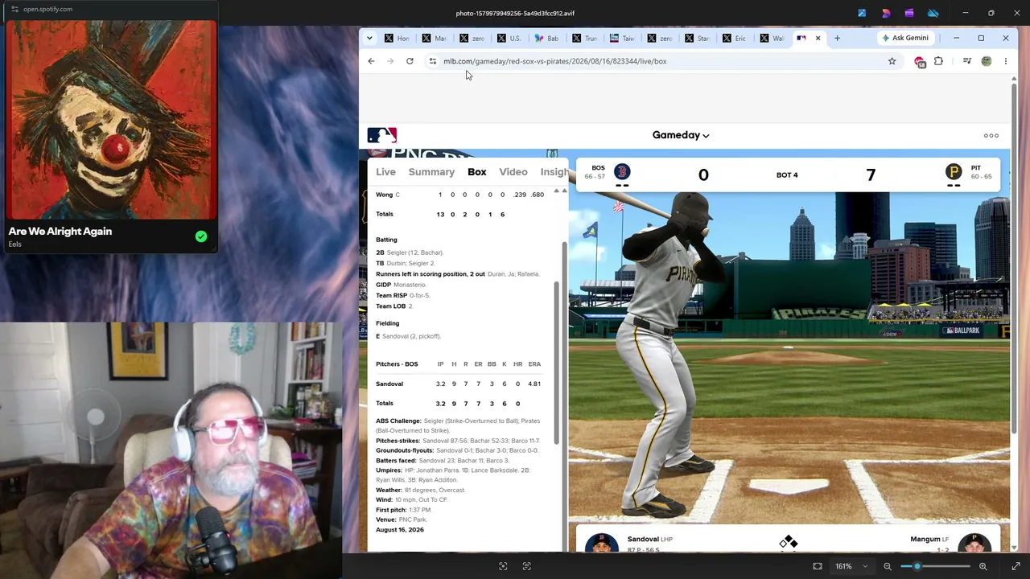Click the 'Team RISP' line
1030x579 pixels.
tap(403, 295)
